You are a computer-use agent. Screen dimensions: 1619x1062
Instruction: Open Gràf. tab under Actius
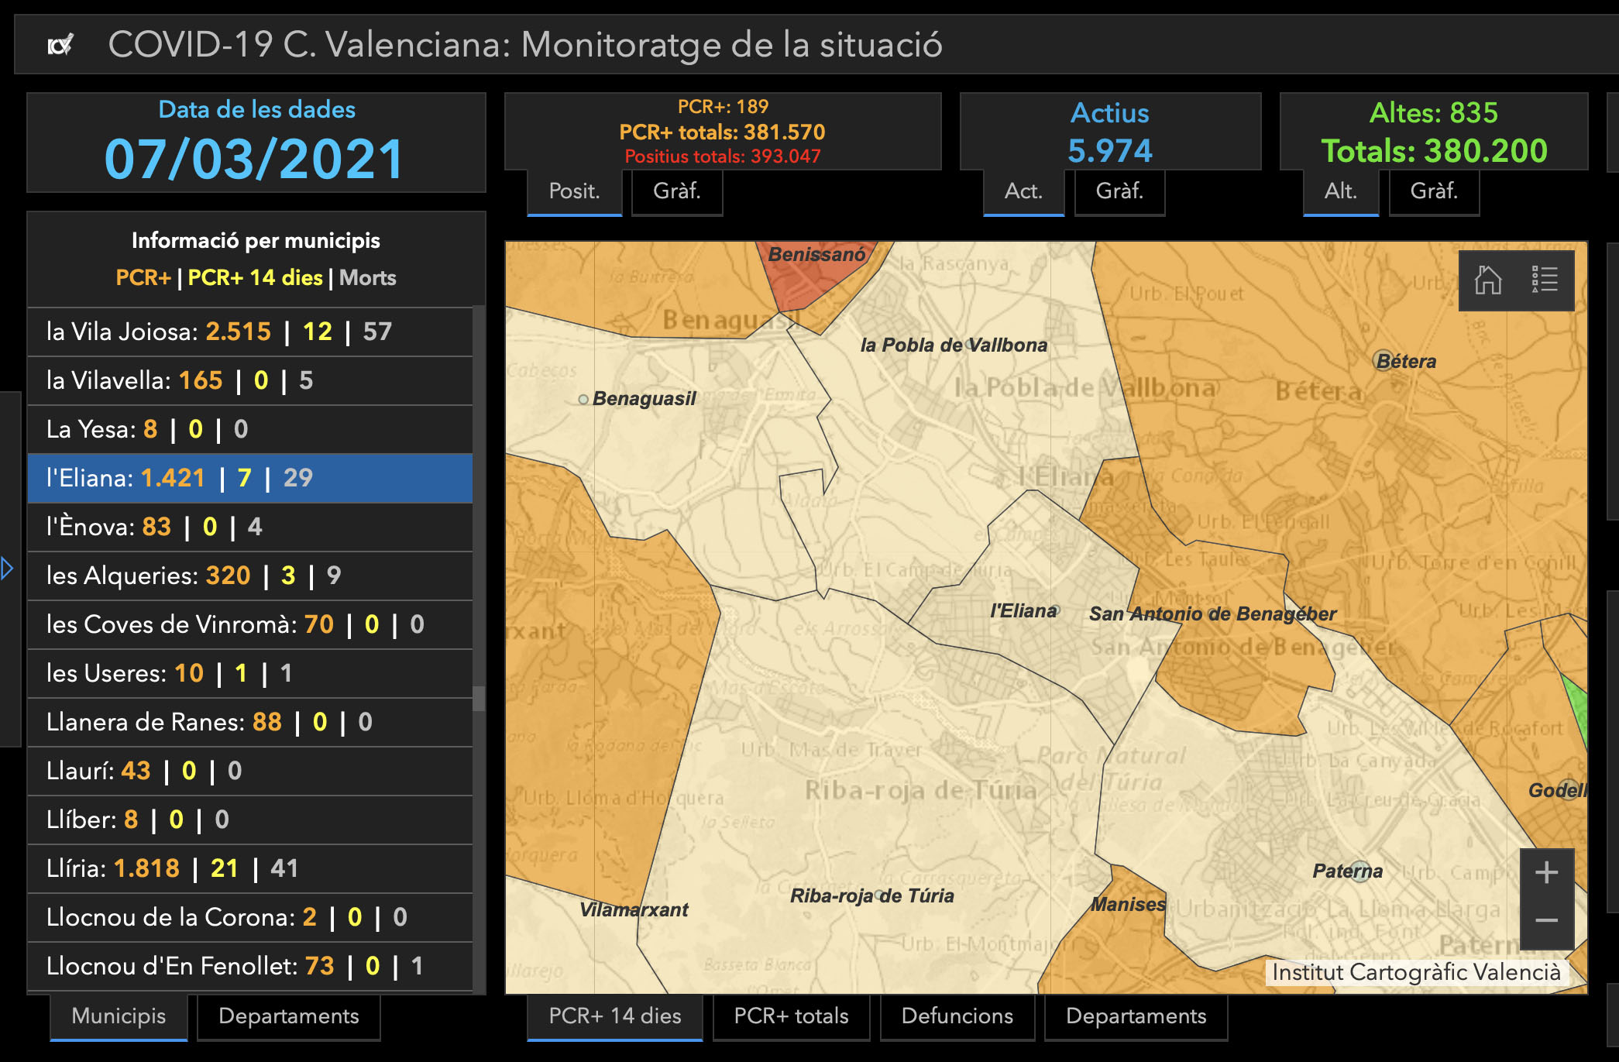tap(1119, 191)
